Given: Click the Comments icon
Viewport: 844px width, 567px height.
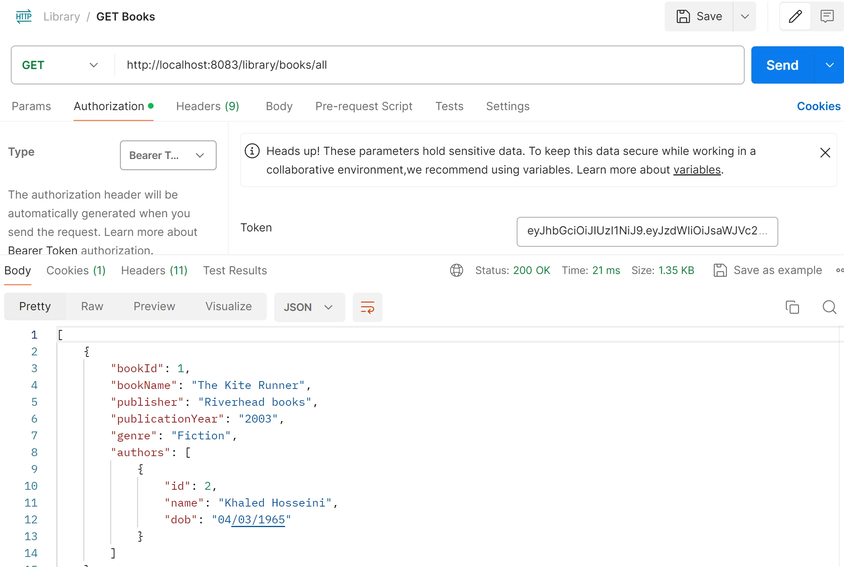Looking at the screenshot, I should coord(828,17).
